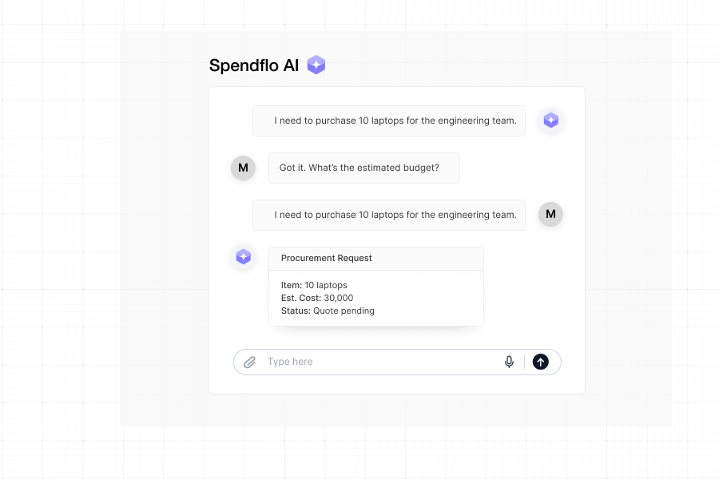Screen dimensions: 719x479
Task: Click the AI avatar beside the first laptop message
Action: (x=550, y=121)
